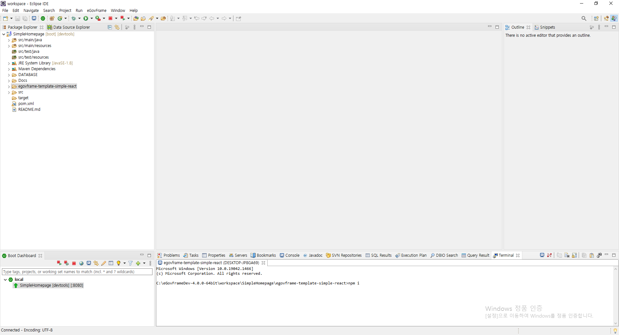Click the Search flashlight icon in toolbar
619x335 pixels.
click(x=151, y=18)
